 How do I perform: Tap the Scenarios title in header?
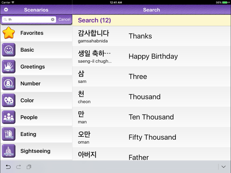point(36,10)
